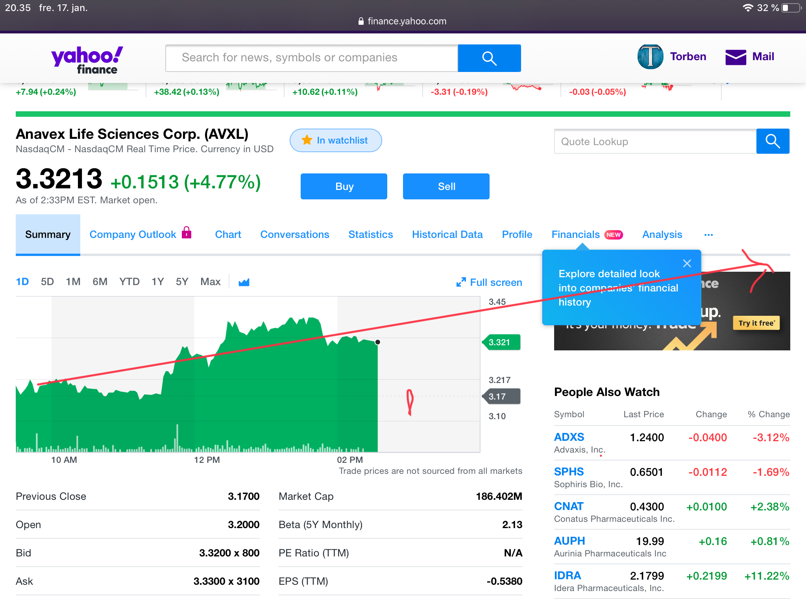806x604 pixels.
Task: Click the PE Ratio (TTM) value N/A
Action: tap(513, 553)
